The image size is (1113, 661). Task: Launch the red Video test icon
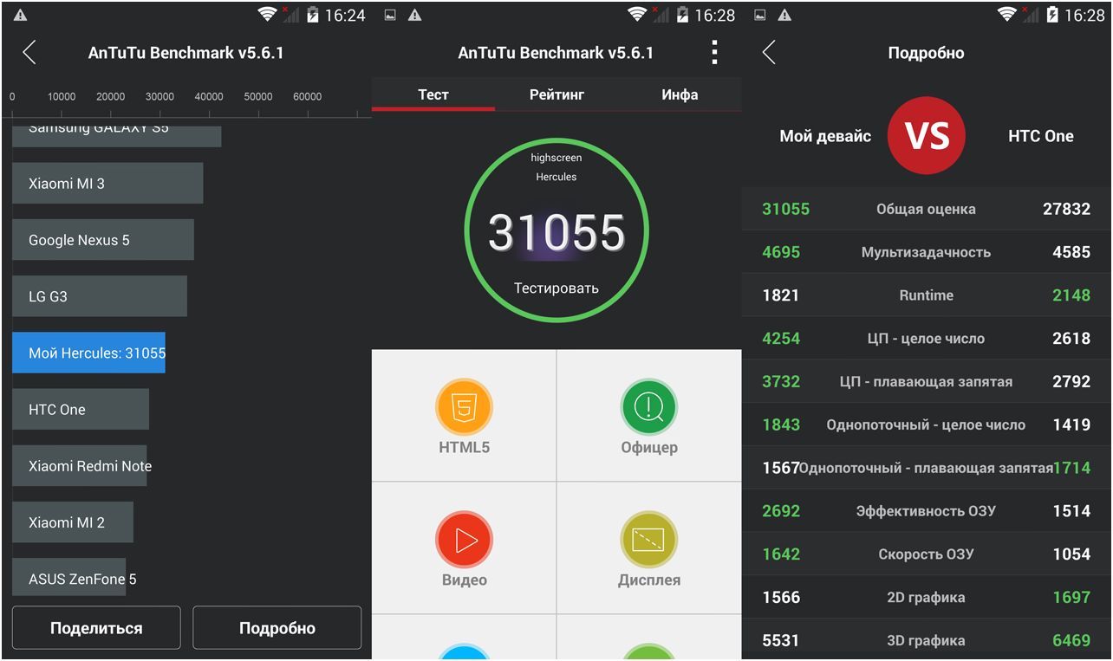(464, 540)
